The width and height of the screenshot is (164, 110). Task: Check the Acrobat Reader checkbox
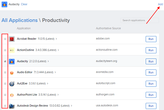(x=5, y=39)
